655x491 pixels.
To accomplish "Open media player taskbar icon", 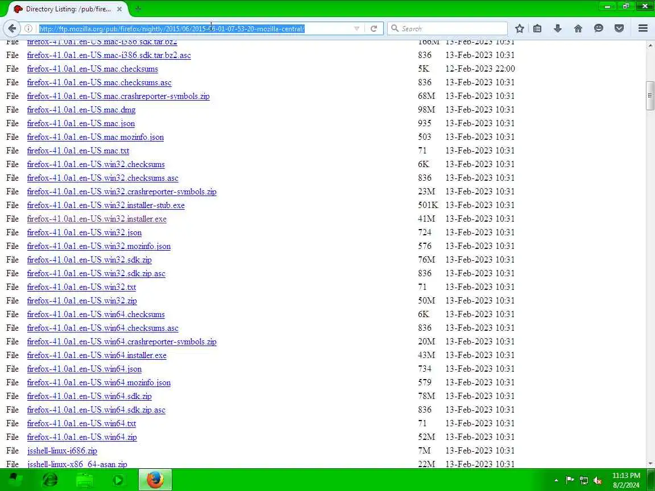I will tap(119, 480).
